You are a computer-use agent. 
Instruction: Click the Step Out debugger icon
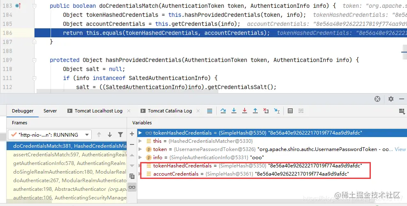point(255,111)
